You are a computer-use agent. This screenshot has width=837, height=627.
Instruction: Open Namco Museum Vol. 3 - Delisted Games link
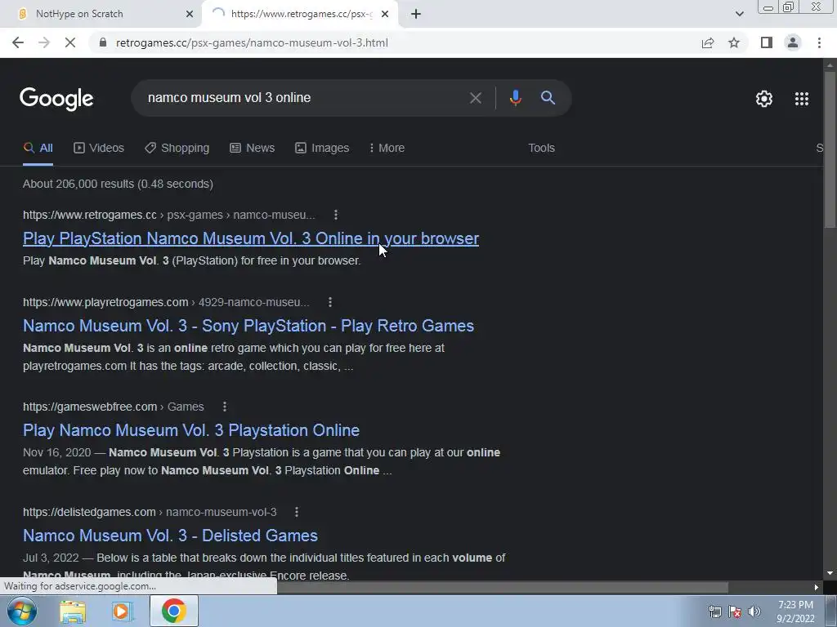[170, 536]
